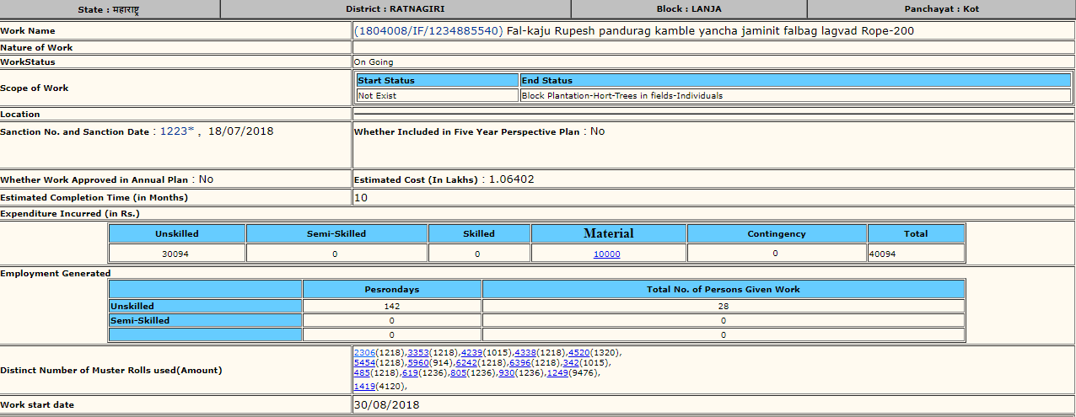Image resolution: width=1076 pixels, height=417 pixels.
Task: Open muster roll link 4520
Action: point(578,352)
